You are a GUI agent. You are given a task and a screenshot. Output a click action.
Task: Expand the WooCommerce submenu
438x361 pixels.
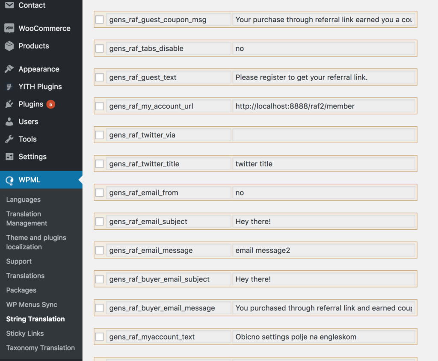[x=44, y=28]
